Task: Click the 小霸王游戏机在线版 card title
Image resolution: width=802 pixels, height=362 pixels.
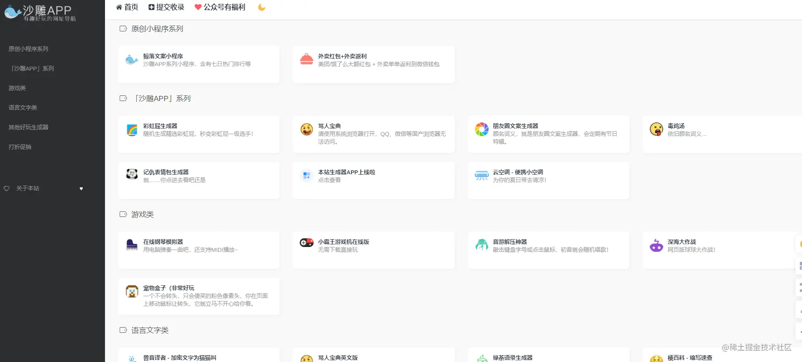Action: click(x=343, y=242)
